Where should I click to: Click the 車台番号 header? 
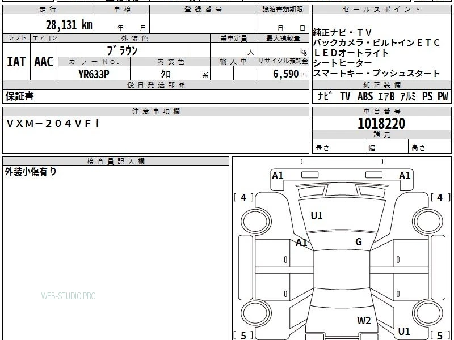click(382, 111)
